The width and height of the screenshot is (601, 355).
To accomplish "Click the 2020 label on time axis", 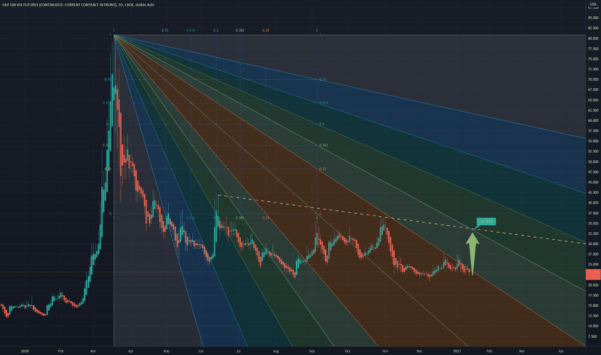I will point(25,350).
